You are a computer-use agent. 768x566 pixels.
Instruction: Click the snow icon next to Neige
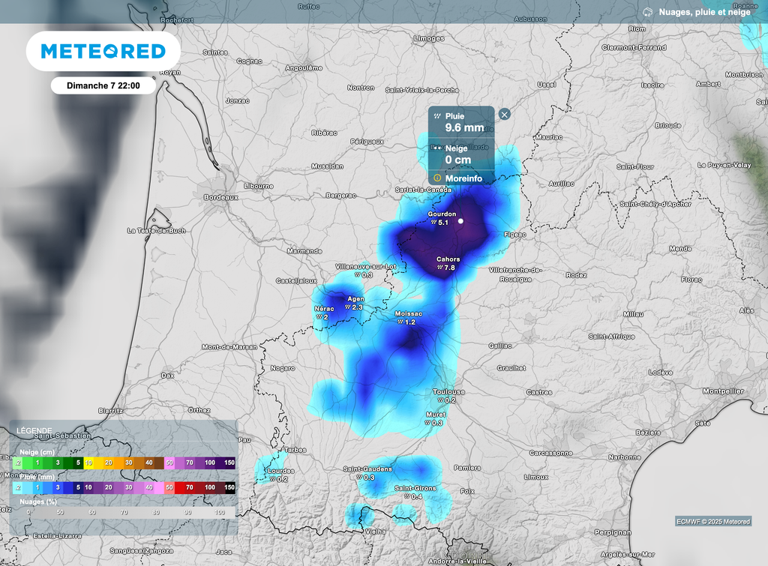[x=438, y=148]
